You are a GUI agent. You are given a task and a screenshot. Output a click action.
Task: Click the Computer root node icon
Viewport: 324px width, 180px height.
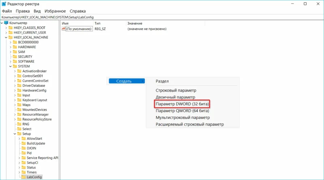[6, 23]
